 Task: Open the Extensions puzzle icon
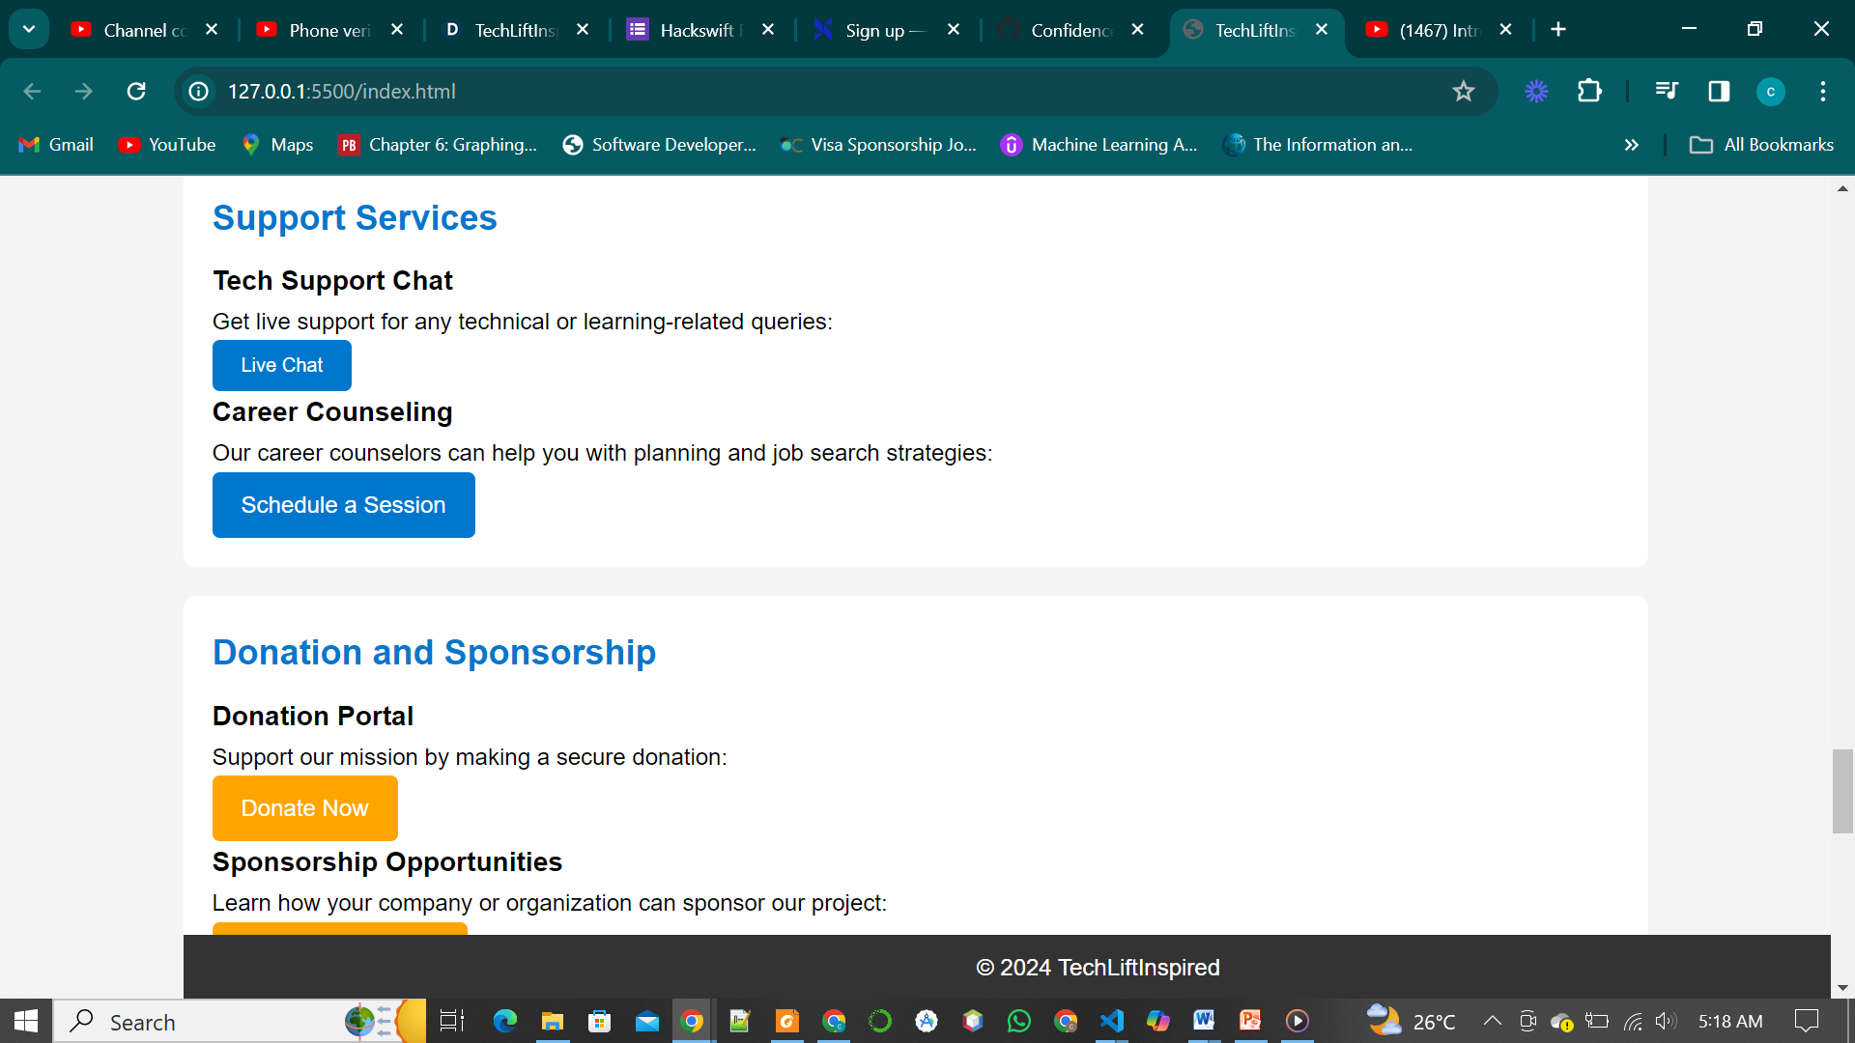tap(1589, 91)
